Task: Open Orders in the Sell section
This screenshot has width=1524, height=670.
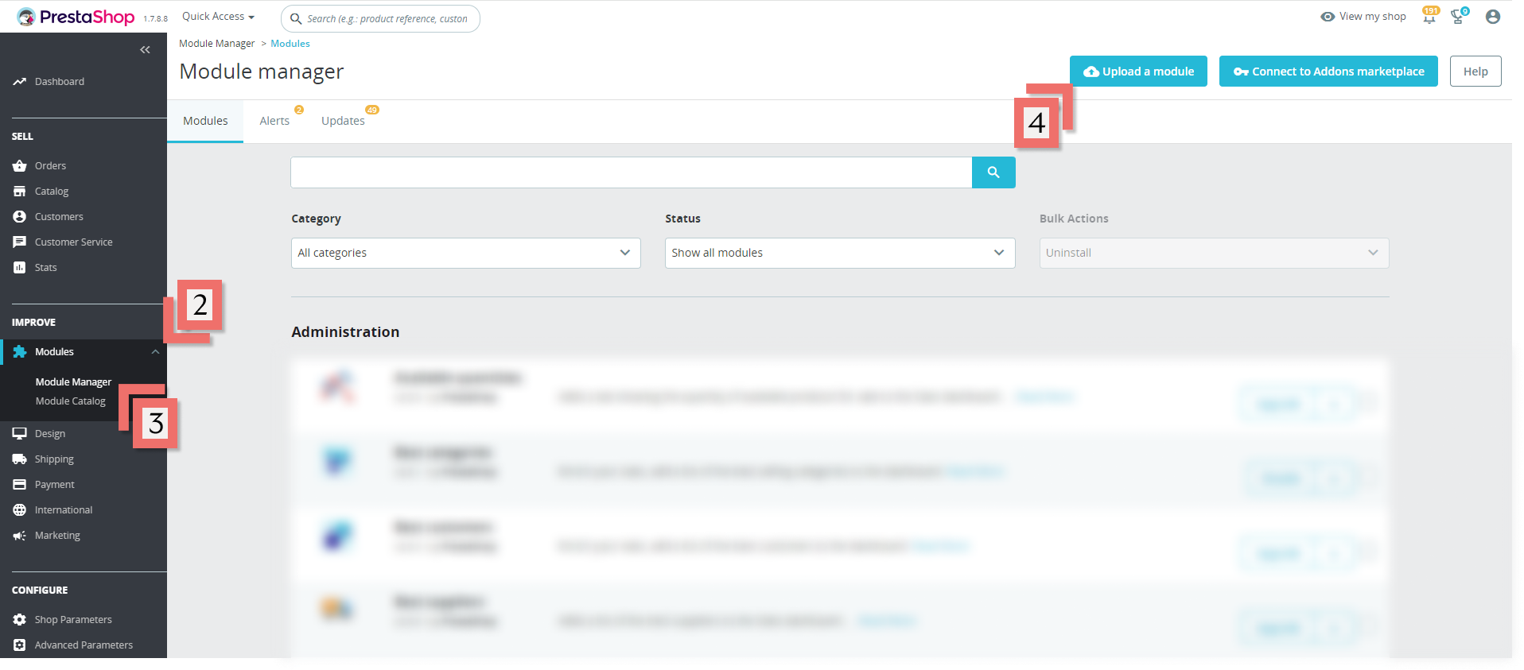Action: (x=50, y=166)
